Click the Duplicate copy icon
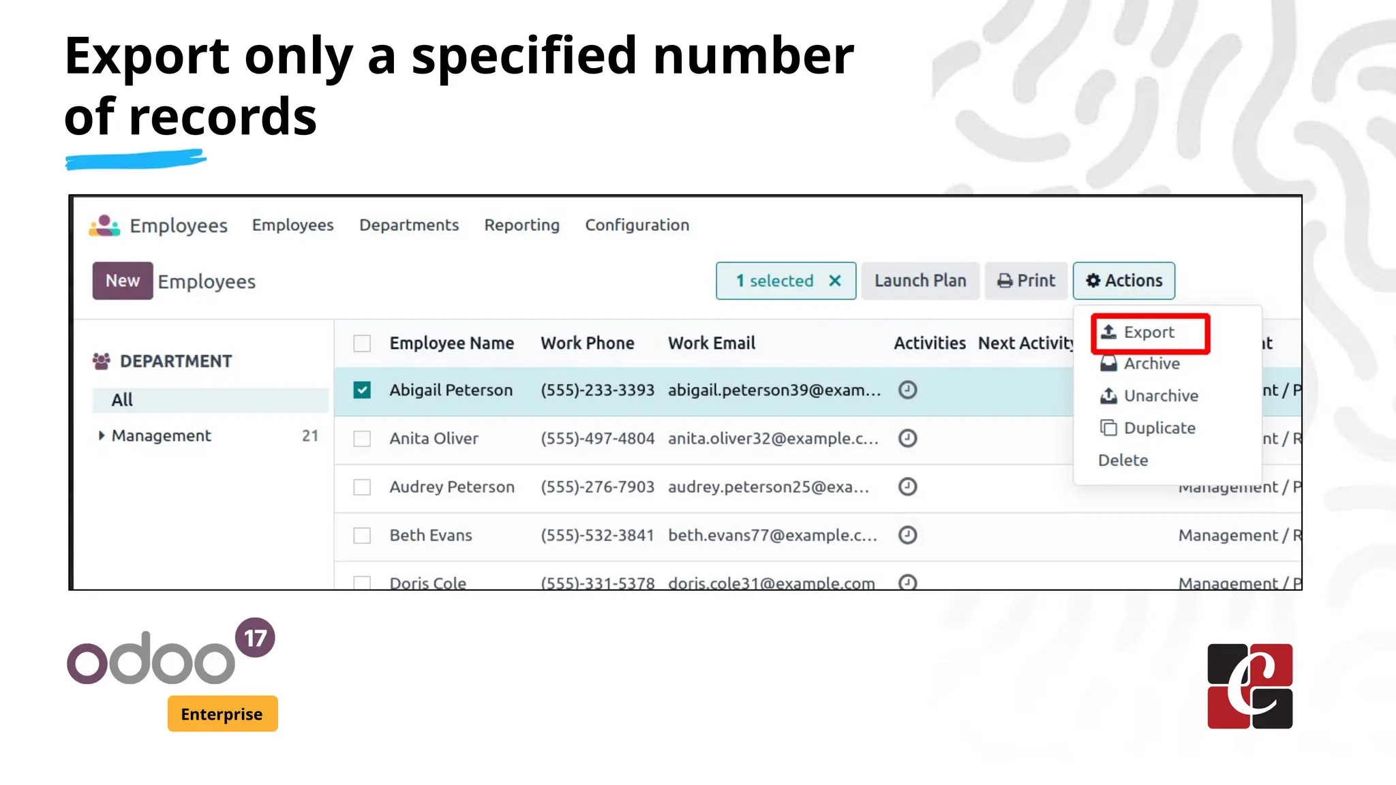Image resolution: width=1396 pixels, height=785 pixels. [1109, 428]
